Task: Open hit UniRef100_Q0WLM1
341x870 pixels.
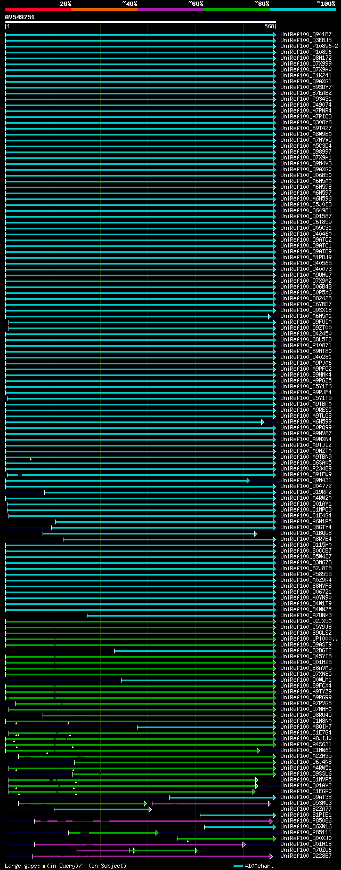Action: (306, 680)
